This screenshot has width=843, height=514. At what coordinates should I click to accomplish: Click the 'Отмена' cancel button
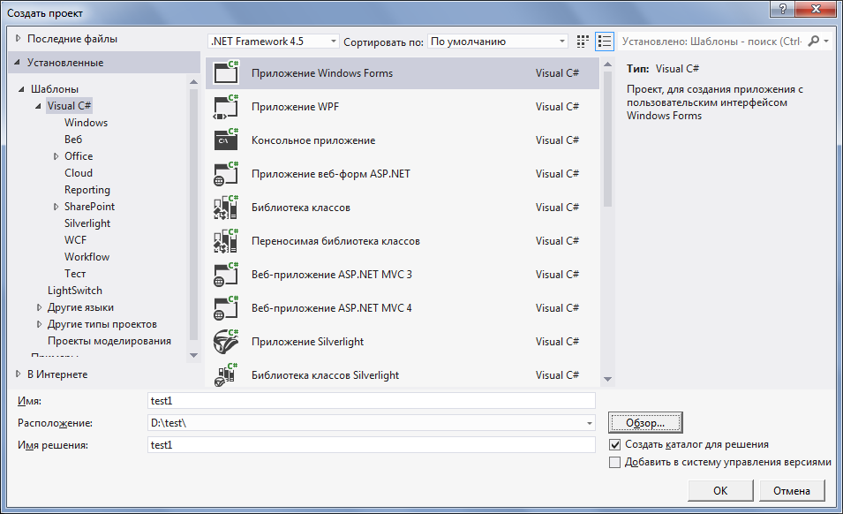[792, 490]
